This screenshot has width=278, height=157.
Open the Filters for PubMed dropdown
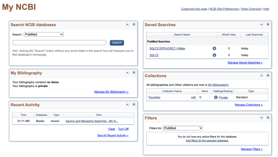point(183,128)
